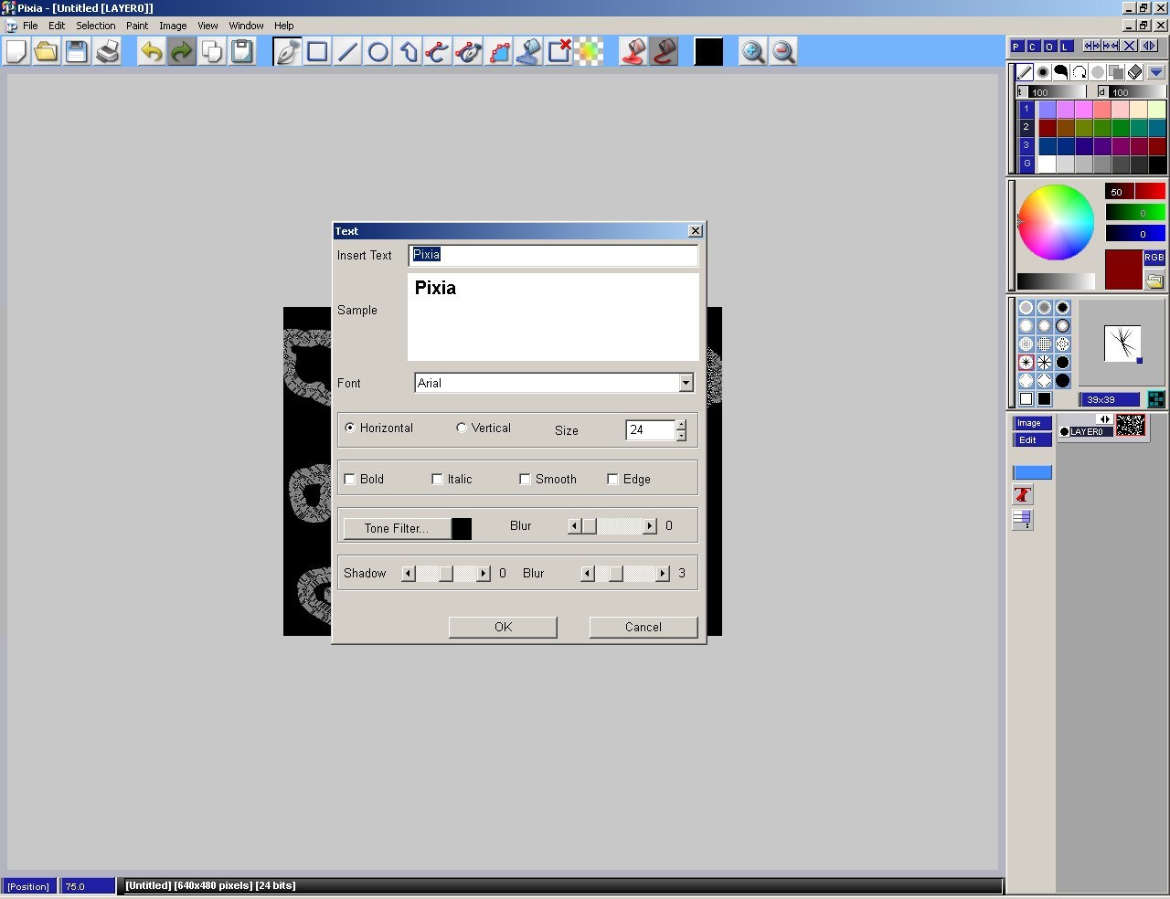Enable the Smooth checkbox
Viewport: 1170px width, 899px height.
(525, 479)
